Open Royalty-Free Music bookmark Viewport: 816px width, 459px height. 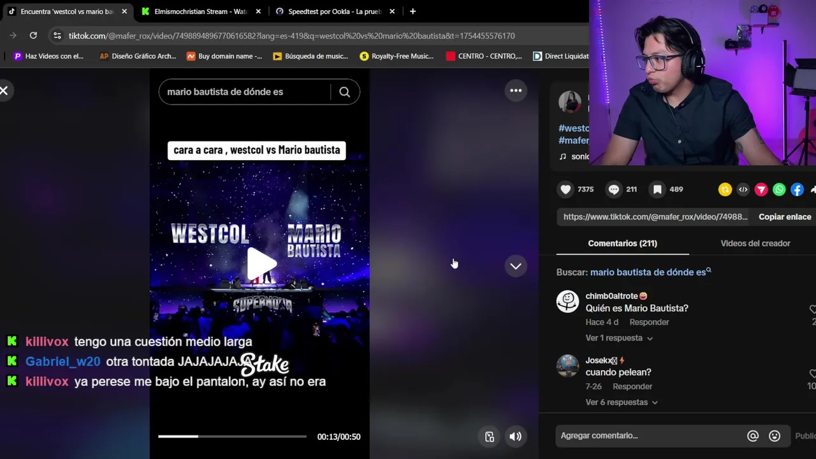[397, 56]
